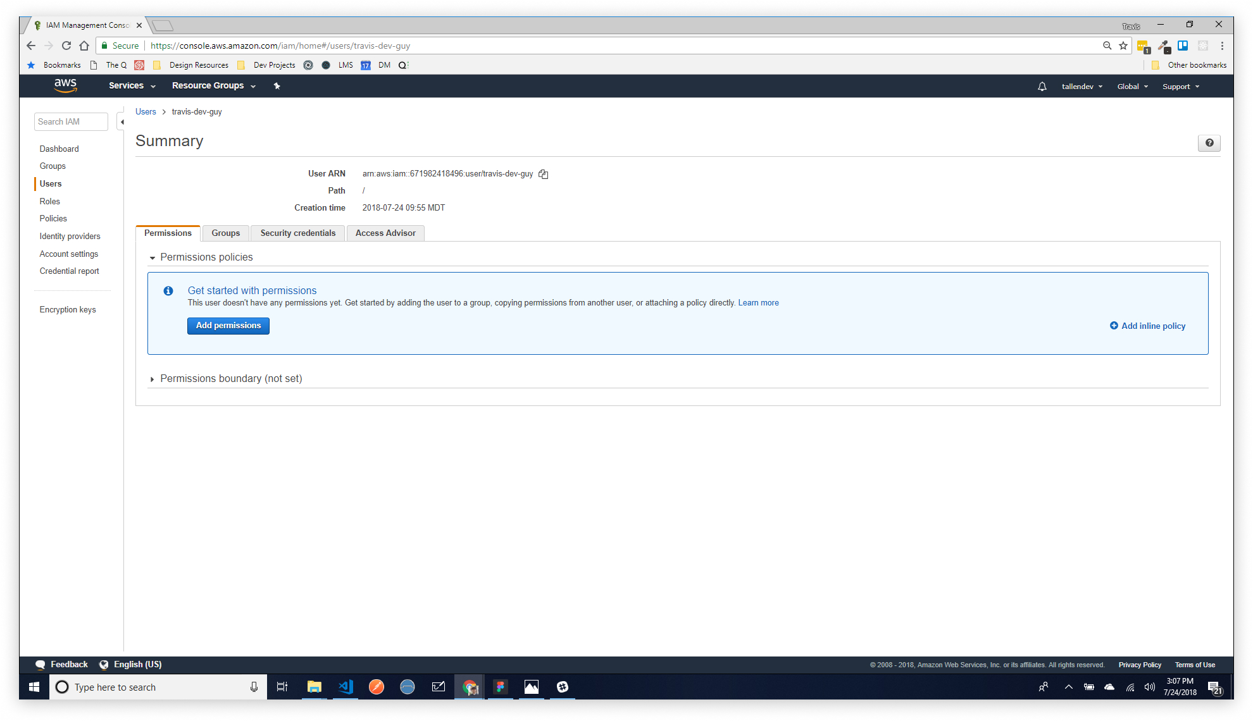This screenshot has height=721, width=1253.
Task: Collapse the IAM sidebar with arrow toggle
Action: pos(122,122)
